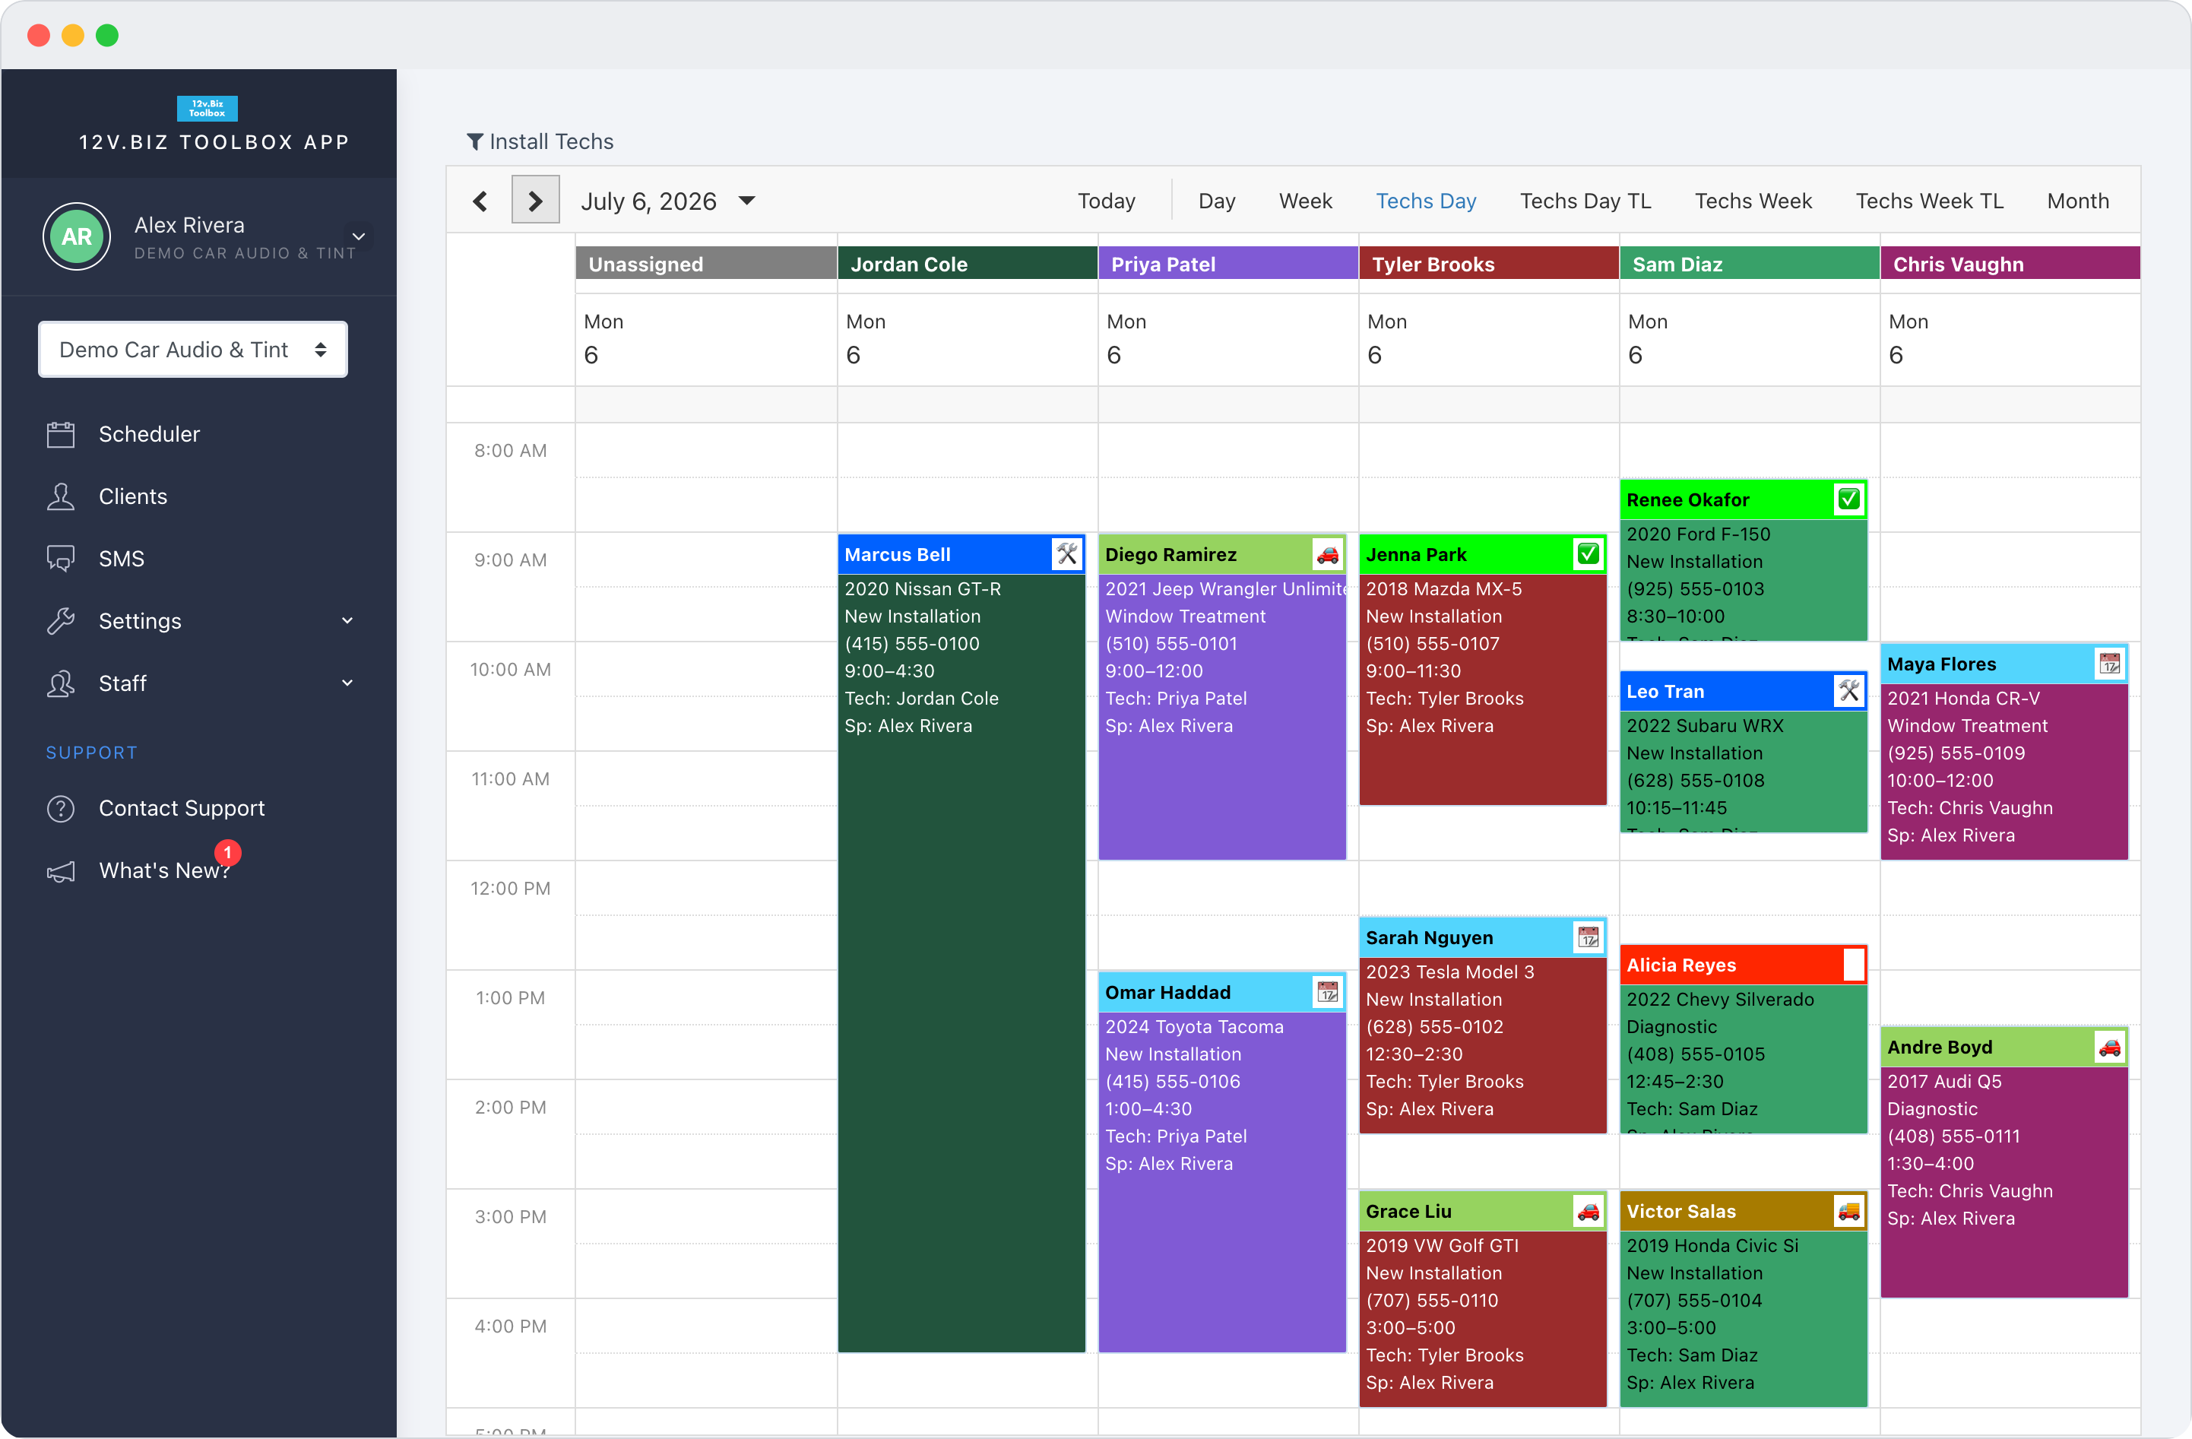
Task: Click the red car icon on Diego Ramirez card
Action: pos(1327,553)
